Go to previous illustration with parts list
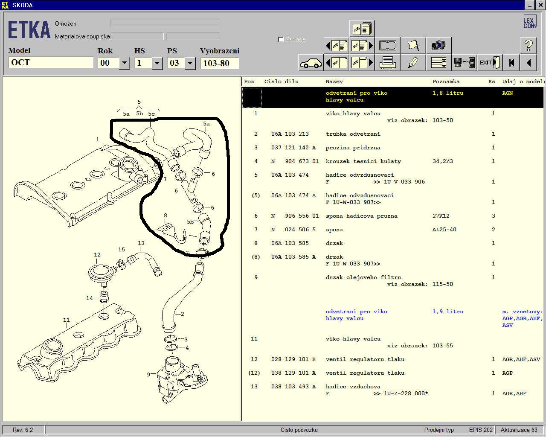The height and width of the screenshot is (437, 546). [x=337, y=45]
